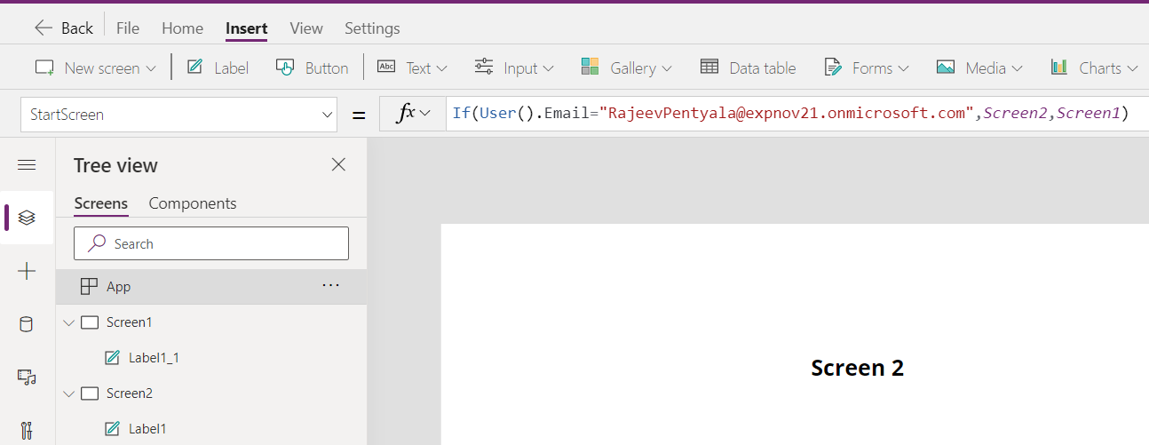
Task: Open the App item's ellipsis menu
Action: [330, 286]
